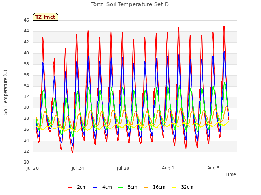The height and width of the screenshot is (195, 261).
Task: Click the Jul 28 x-axis tick label
Action: pos(123,168)
